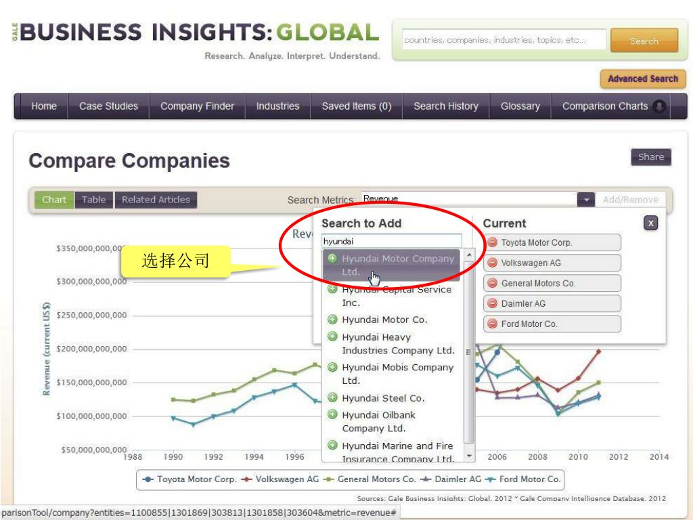Image resolution: width=693 pixels, height=520 pixels.
Task: Select Hyundai Motor Co. result
Action: point(392,320)
